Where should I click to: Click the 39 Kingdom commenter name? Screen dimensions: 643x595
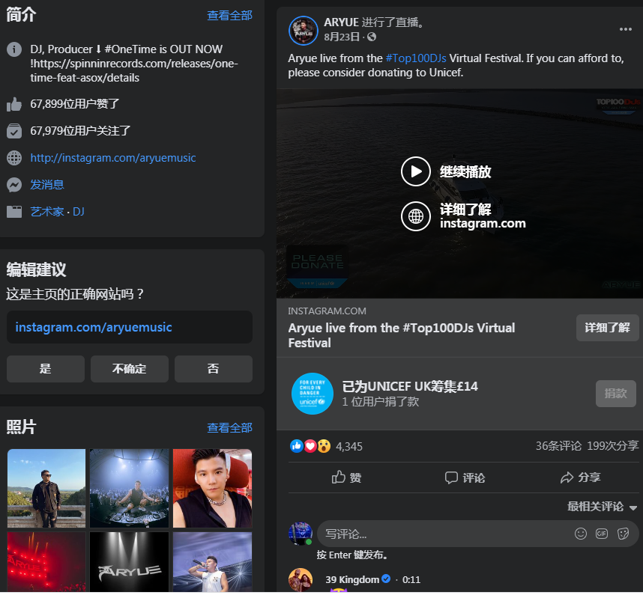click(x=352, y=579)
